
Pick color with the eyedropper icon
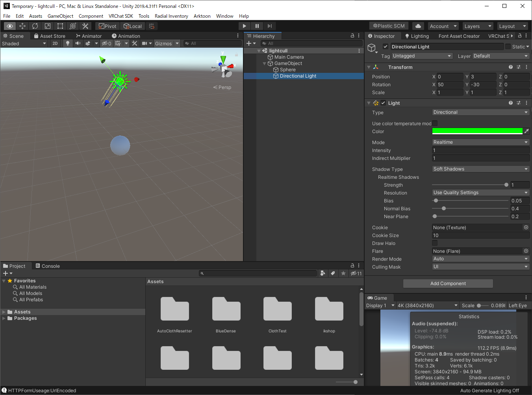click(x=526, y=131)
